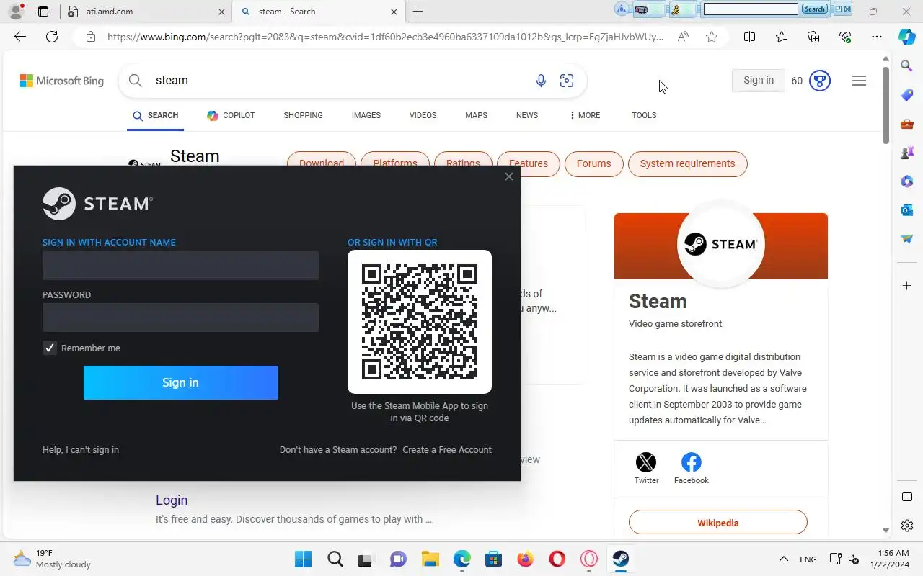Open the Favorites list icon
The height and width of the screenshot is (576, 923).
[782, 37]
